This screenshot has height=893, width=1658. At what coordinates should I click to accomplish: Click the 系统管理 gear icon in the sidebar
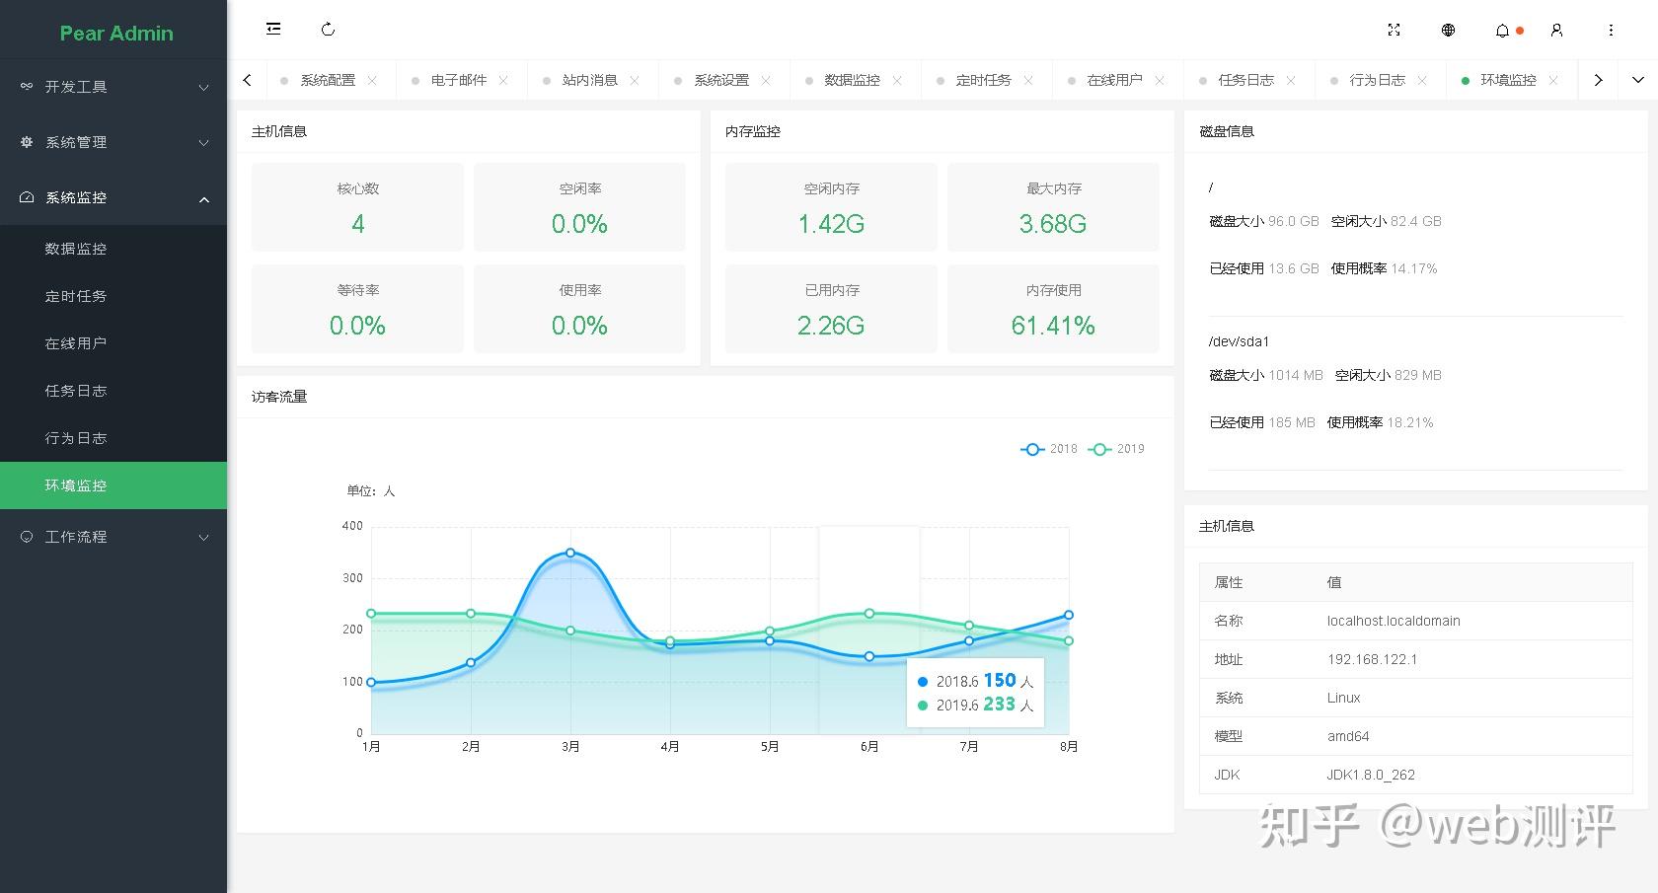click(27, 142)
